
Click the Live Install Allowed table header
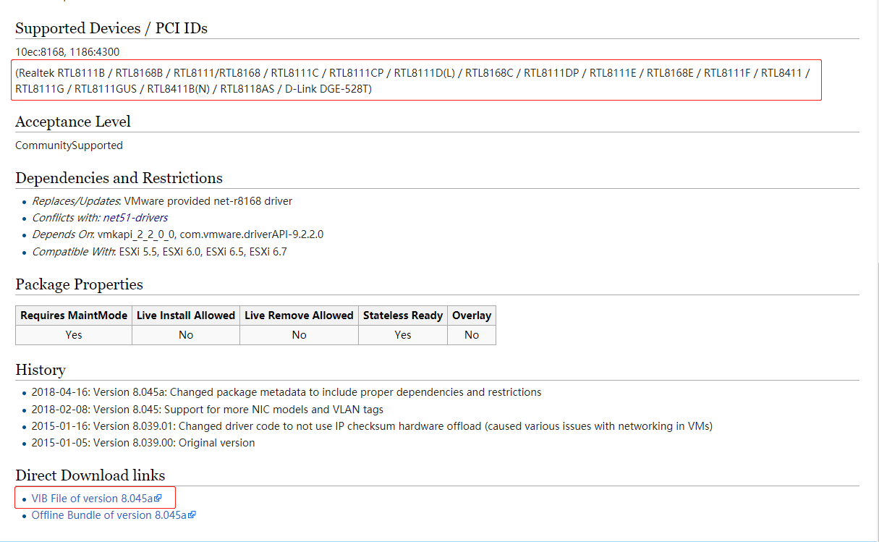coord(186,316)
